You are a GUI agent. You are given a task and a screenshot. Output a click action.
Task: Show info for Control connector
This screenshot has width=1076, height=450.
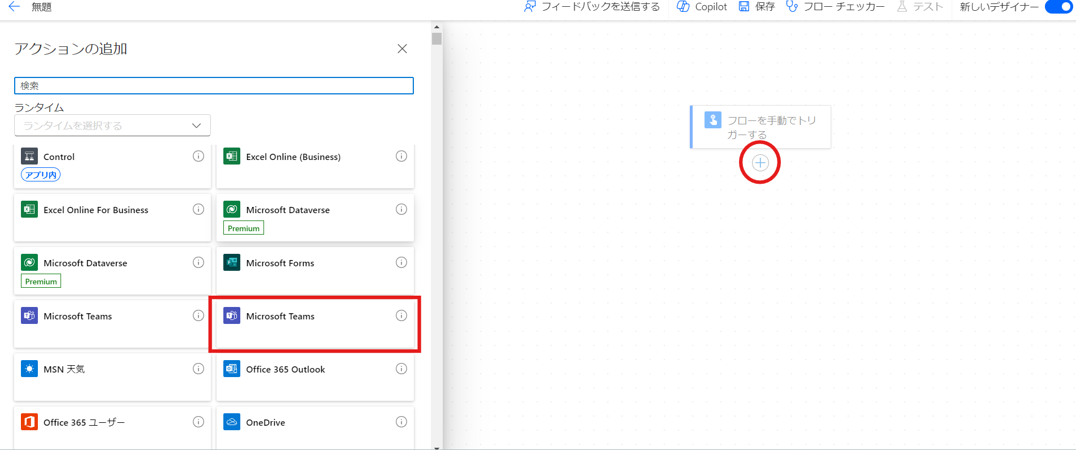(x=198, y=156)
